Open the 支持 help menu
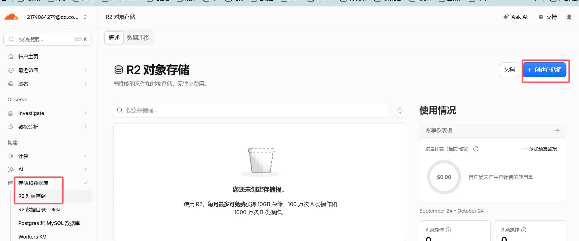Viewport: 579px width, 241px height. pos(548,17)
